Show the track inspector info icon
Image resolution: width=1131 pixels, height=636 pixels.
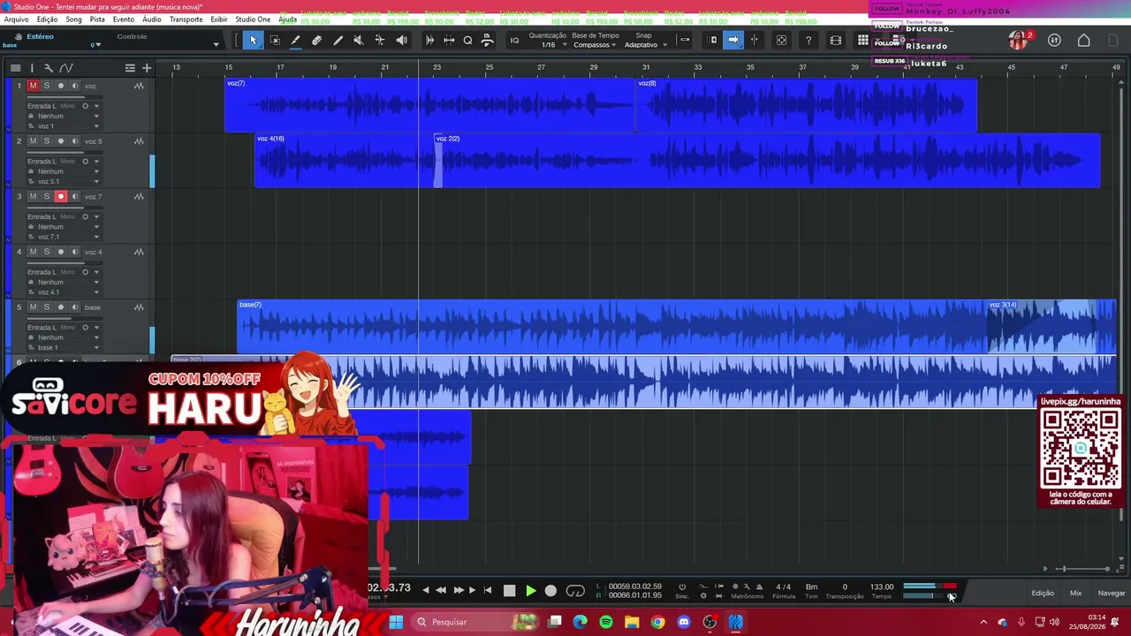point(32,68)
